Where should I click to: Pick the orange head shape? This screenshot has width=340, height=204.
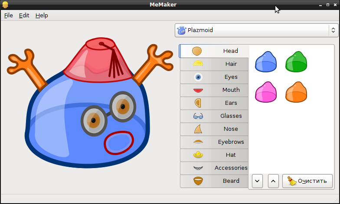pyautogui.click(x=296, y=92)
